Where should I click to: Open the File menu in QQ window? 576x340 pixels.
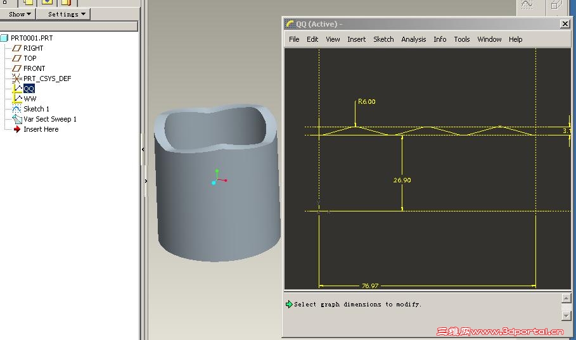[294, 39]
